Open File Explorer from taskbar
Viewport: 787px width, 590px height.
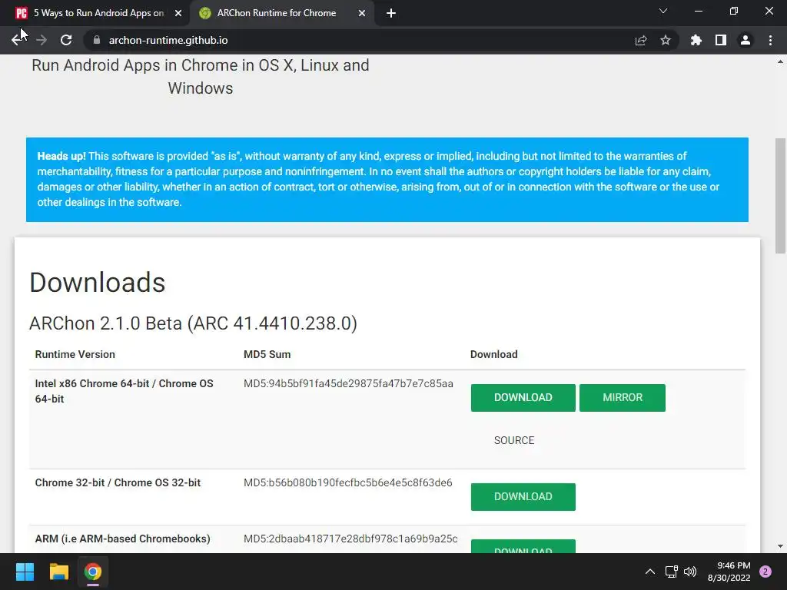point(58,572)
